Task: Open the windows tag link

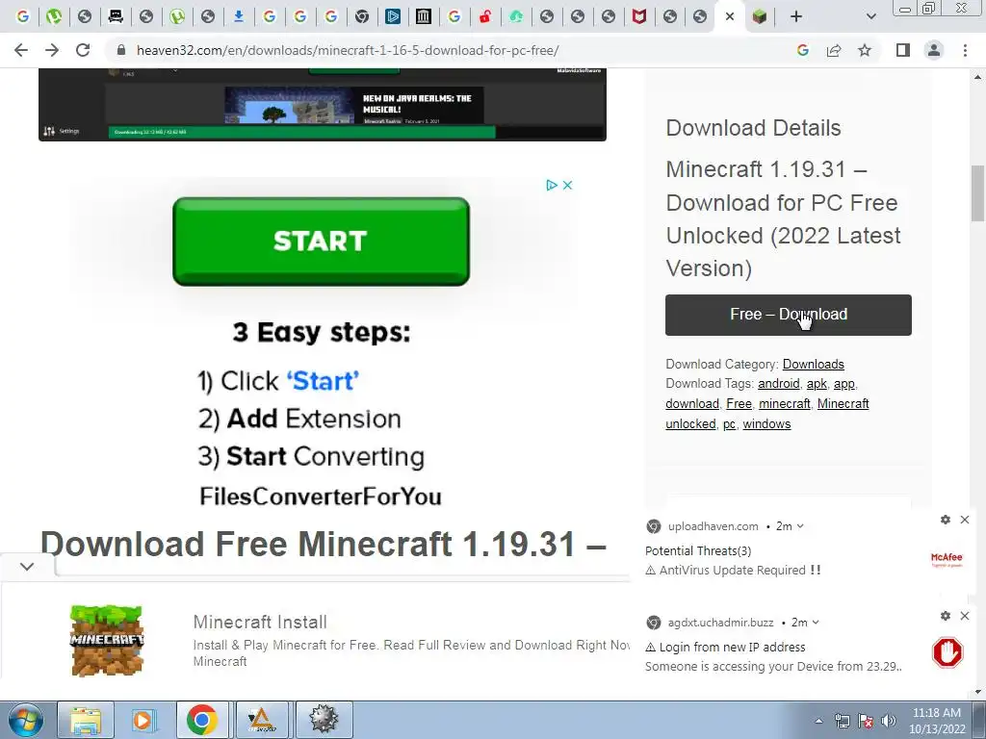Action: (766, 424)
